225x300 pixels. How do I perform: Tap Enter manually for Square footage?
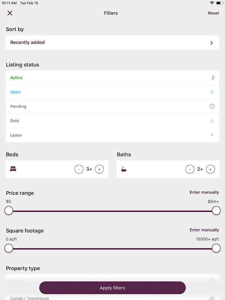point(204,230)
